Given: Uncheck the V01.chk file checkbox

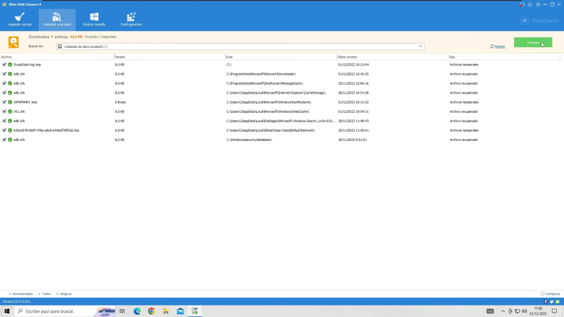Looking at the screenshot, I should click(4, 112).
